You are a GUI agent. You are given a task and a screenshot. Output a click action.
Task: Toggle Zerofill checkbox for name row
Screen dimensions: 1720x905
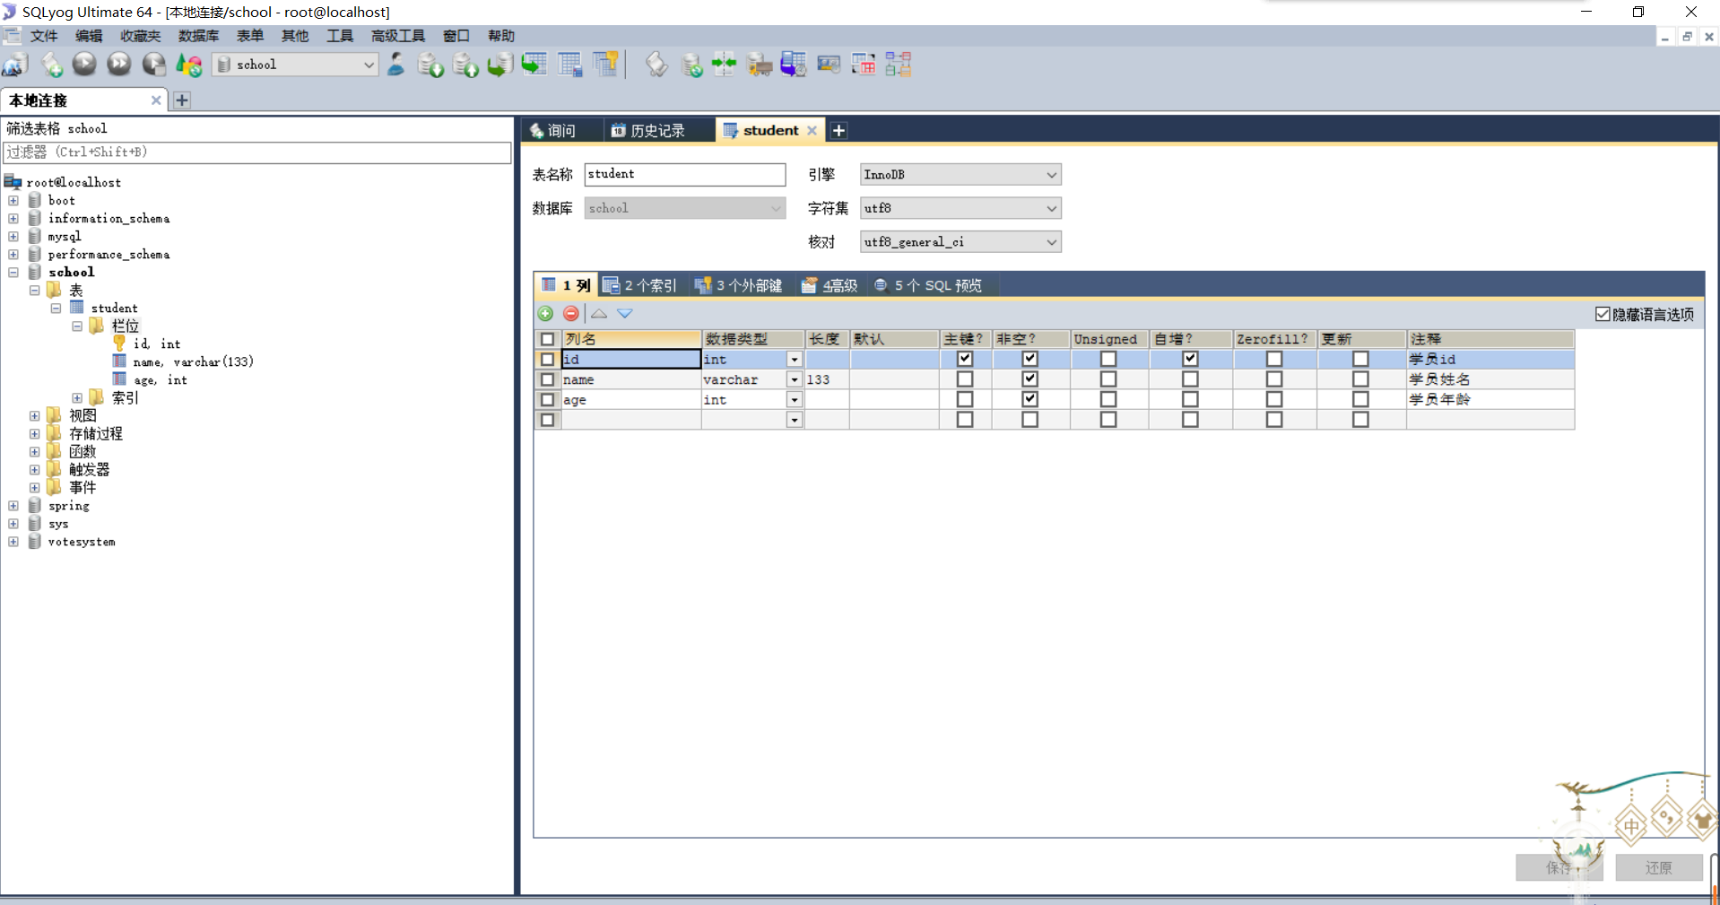pos(1274,379)
